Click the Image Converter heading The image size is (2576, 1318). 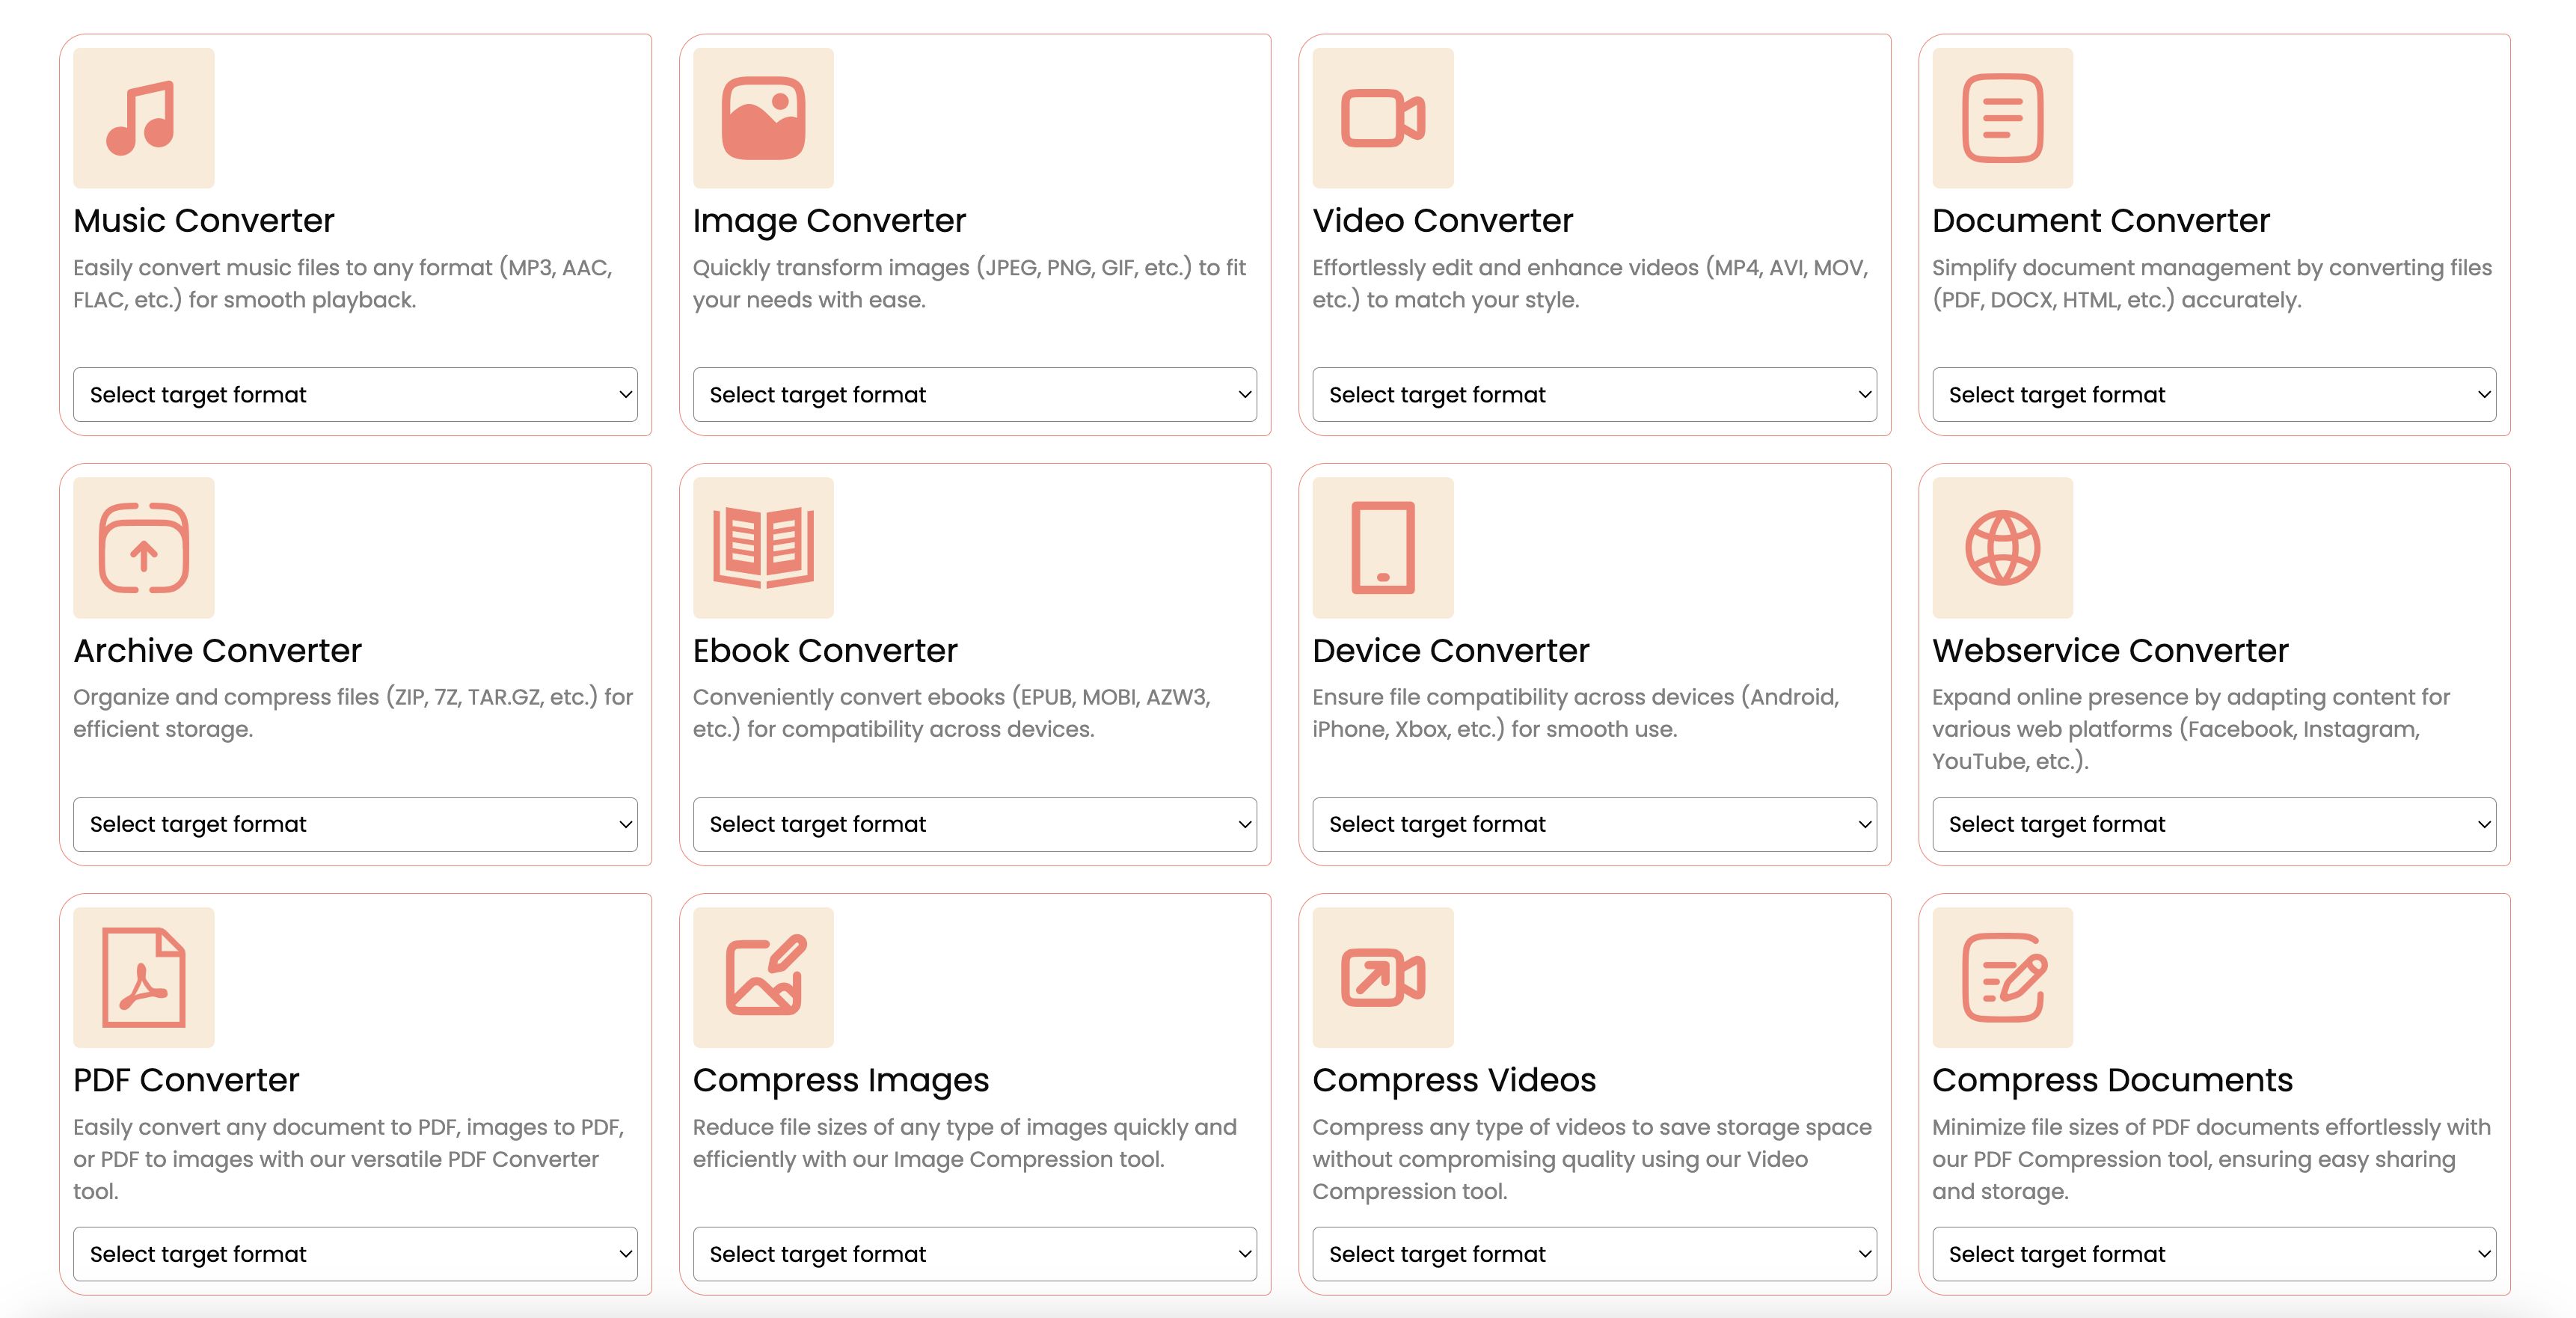pos(829,221)
